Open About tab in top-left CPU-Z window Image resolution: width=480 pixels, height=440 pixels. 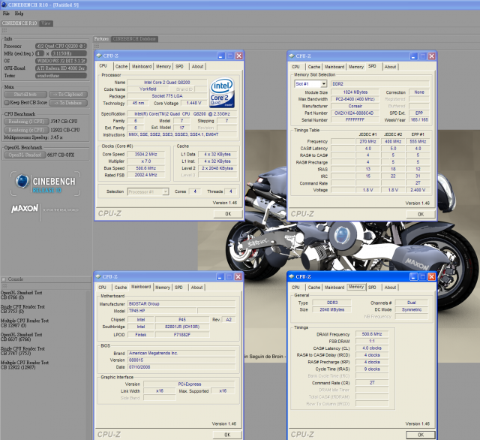(197, 67)
